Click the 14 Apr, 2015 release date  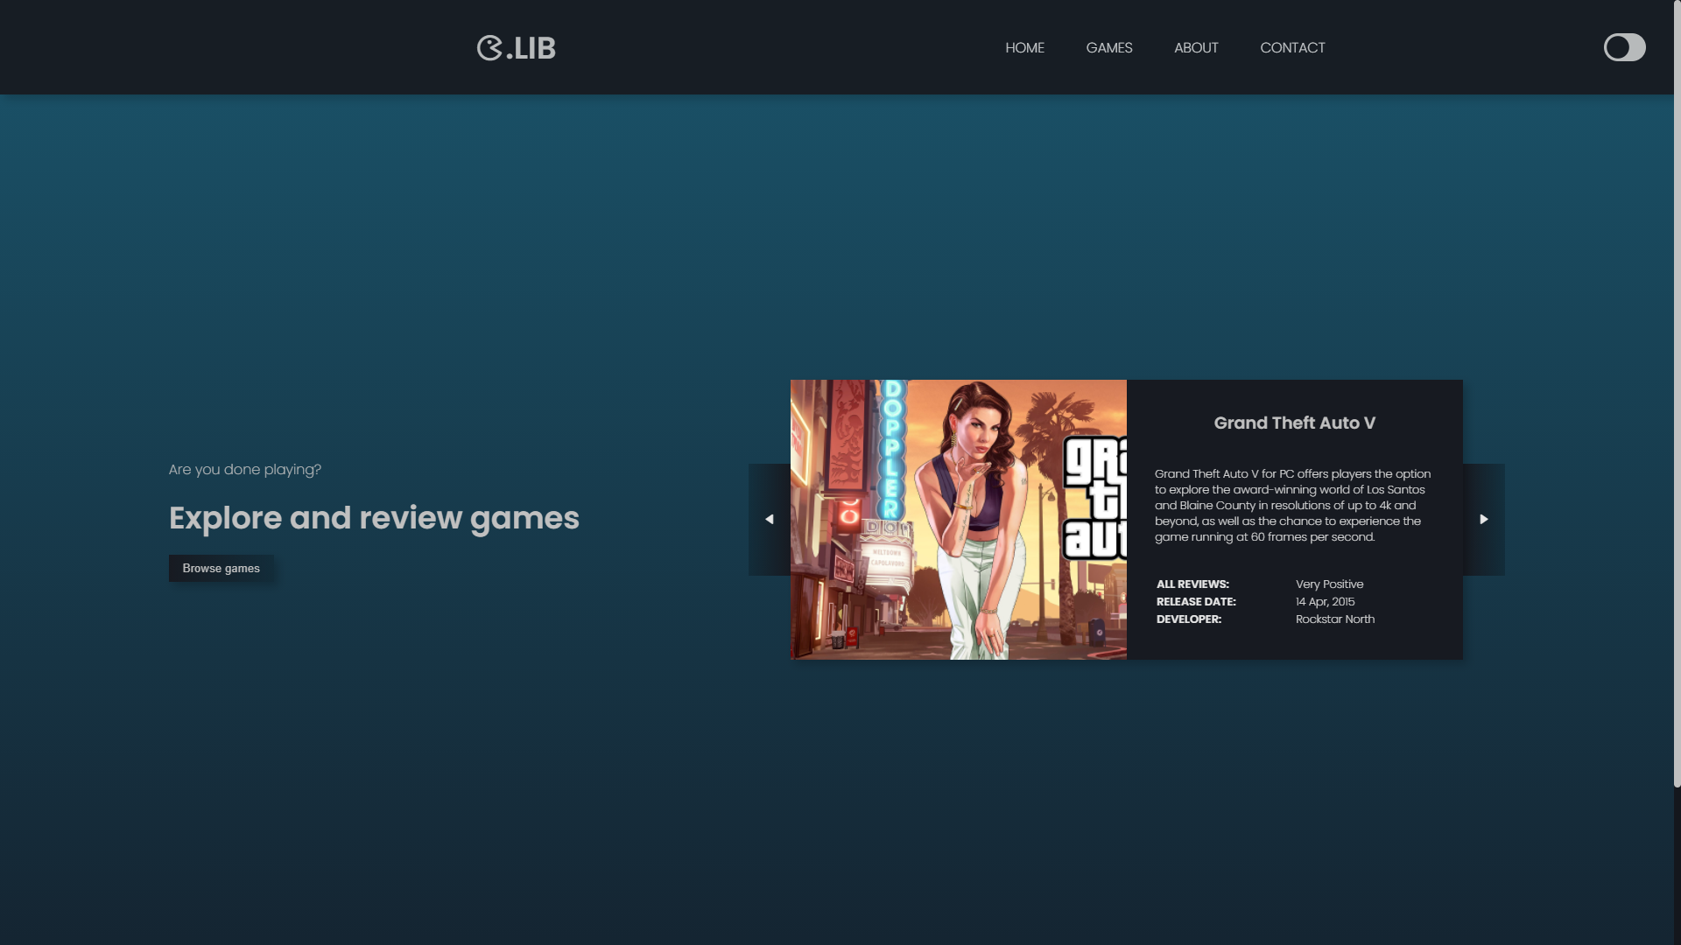click(x=1325, y=602)
